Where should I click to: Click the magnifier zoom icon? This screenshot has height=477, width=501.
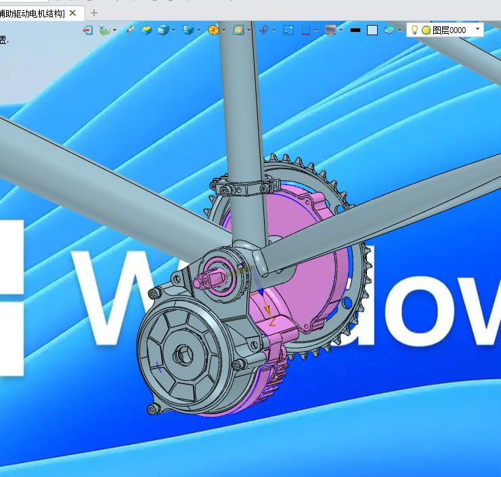(x=239, y=30)
